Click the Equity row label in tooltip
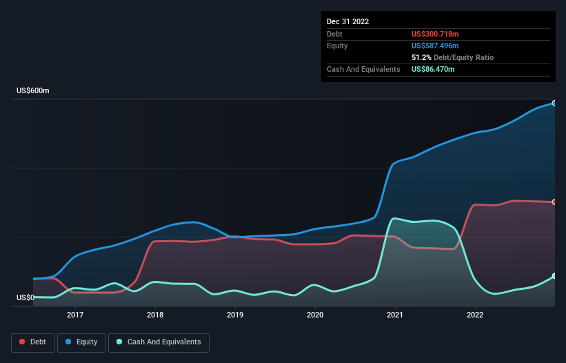Image resolution: width=566 pixels, height=363 pixels. [337, 46]
